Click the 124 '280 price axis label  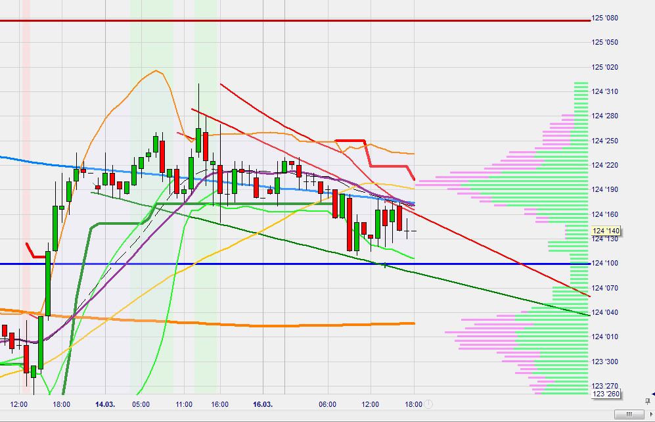click(x=604, y=116)
